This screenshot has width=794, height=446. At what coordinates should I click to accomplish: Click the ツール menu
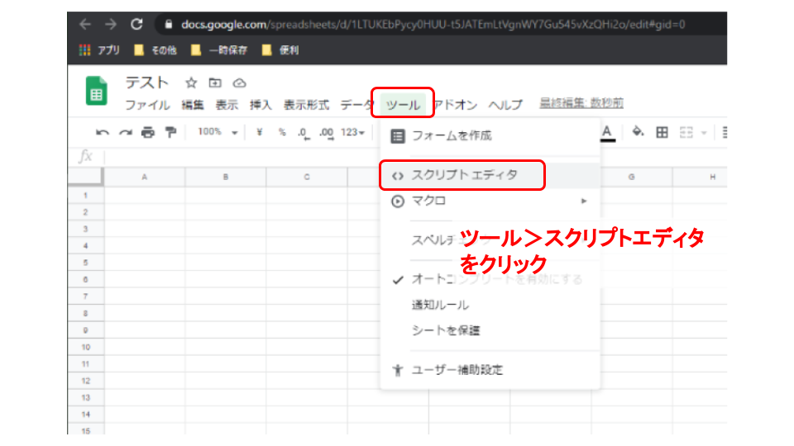click(x=403, y=105)
